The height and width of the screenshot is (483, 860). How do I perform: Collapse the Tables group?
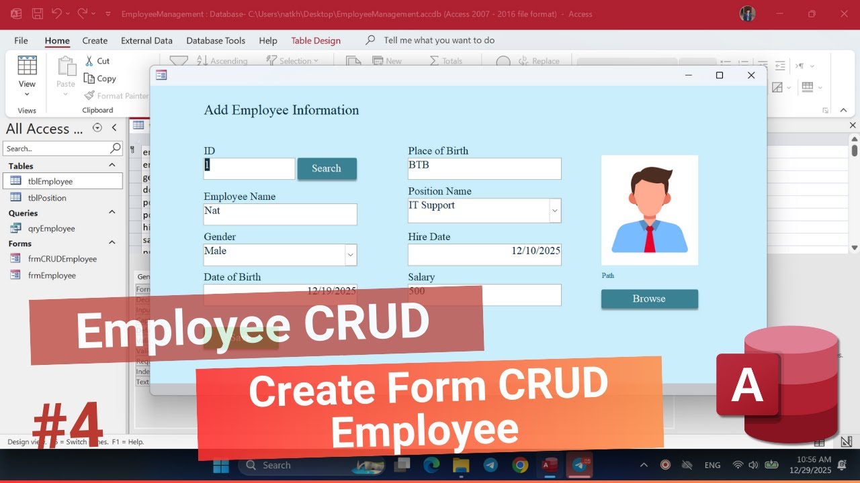(112, 166)
